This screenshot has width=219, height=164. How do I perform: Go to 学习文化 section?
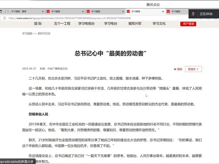tap(159, 24)
